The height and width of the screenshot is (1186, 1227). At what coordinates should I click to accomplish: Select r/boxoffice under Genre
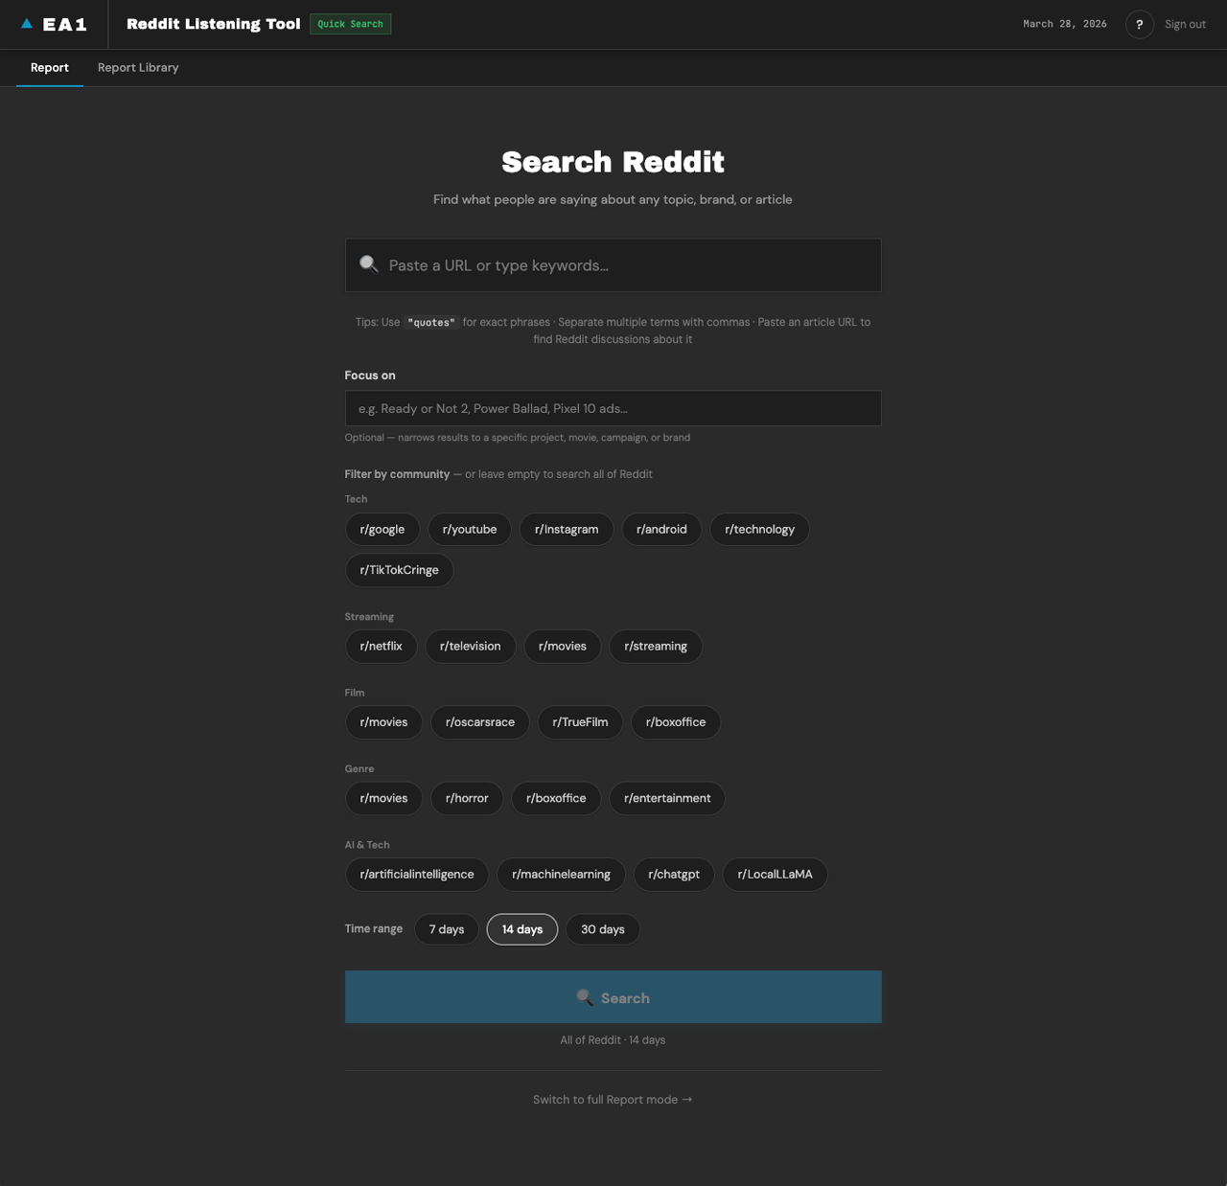point(556,798)
